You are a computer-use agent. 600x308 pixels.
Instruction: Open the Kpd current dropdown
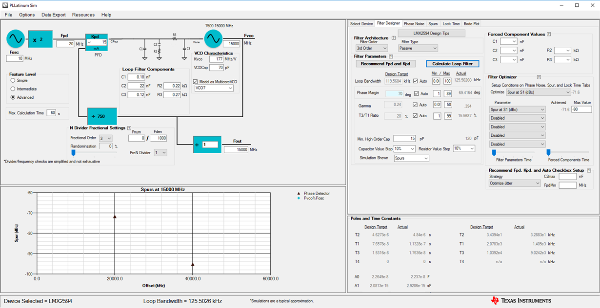97,42
